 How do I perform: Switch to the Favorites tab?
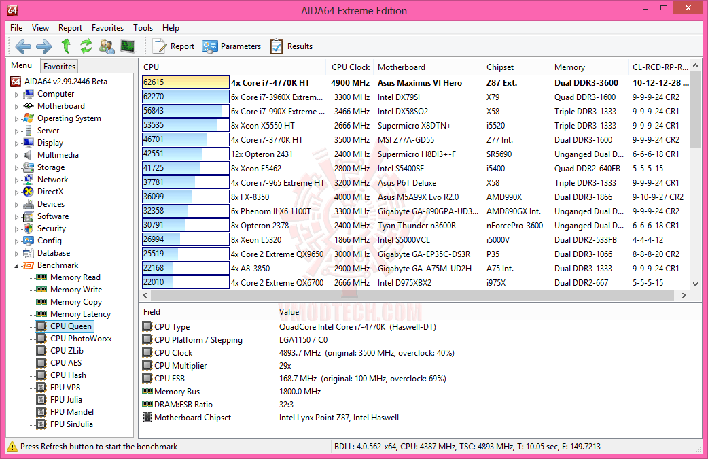[x=59, y=67]
